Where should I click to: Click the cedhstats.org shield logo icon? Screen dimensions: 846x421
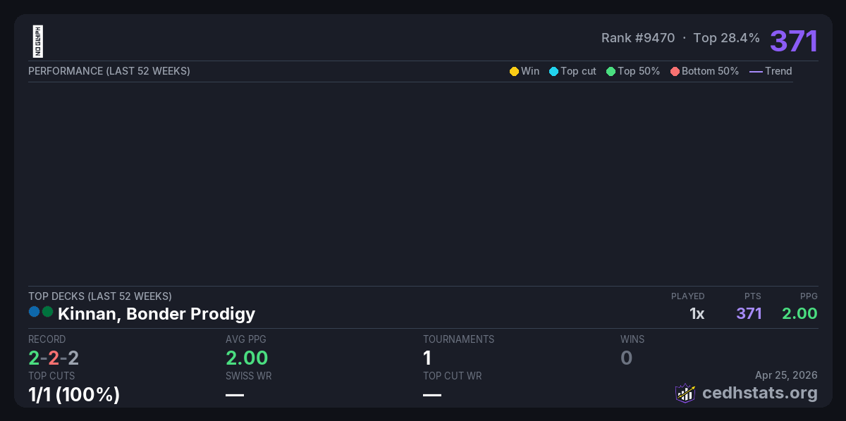point(685,393)
